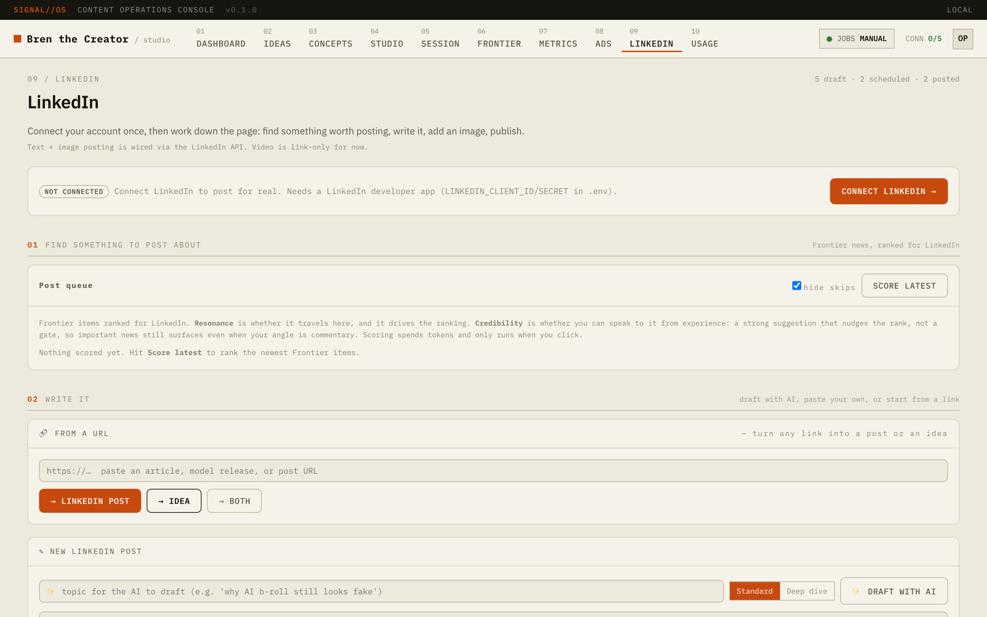Viewport: 987px width, 617px height.
Task: Focus the article URL input field
Action: pyautogui.click(x=493, y=471)
